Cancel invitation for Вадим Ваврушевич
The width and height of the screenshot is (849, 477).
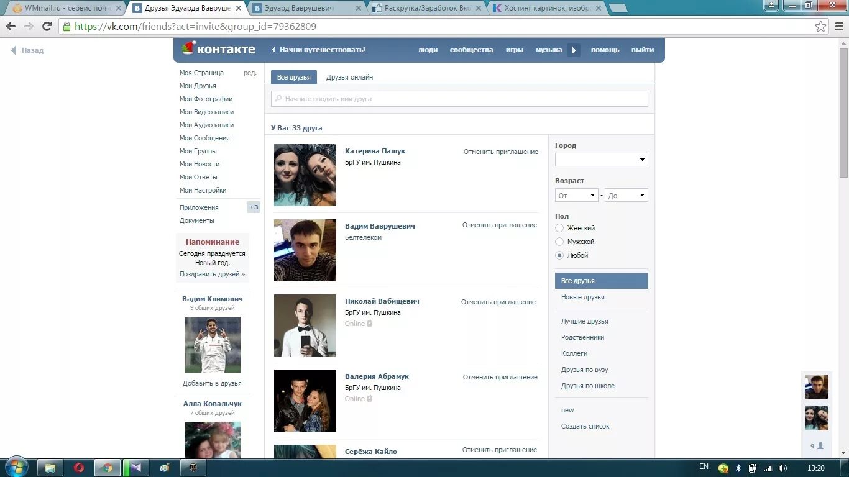(499, 225)
